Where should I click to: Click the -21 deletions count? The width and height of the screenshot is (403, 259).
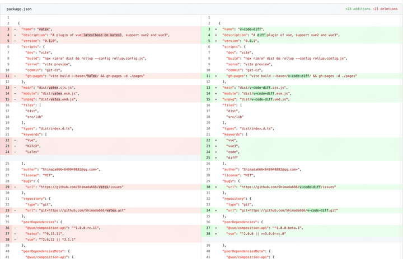[x=385, y=9]
